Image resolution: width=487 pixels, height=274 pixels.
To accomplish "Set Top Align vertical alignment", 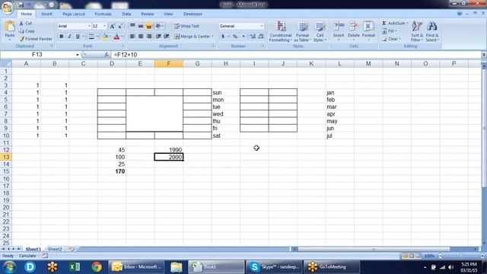I will point(132,26).
